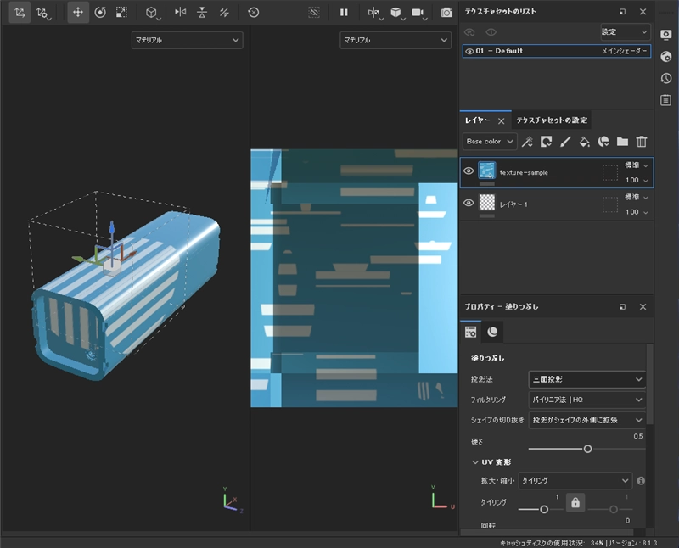679x548 pixels.
Task: Click the hide manipulator icon with dashed eye
Action: click(x=314, y=12)
